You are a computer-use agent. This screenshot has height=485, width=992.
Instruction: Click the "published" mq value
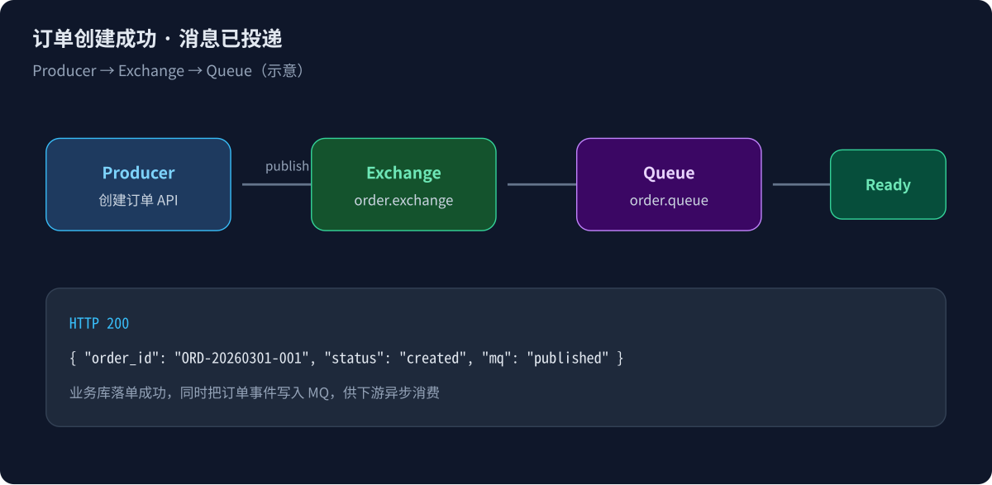point(569,359)
